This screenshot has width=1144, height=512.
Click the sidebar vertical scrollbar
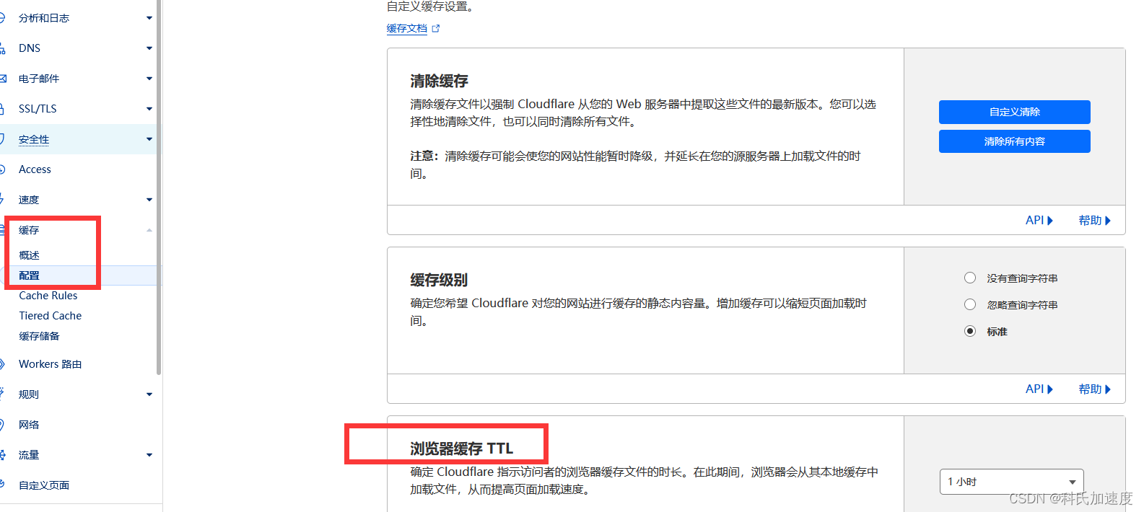[x=158, y=187]
